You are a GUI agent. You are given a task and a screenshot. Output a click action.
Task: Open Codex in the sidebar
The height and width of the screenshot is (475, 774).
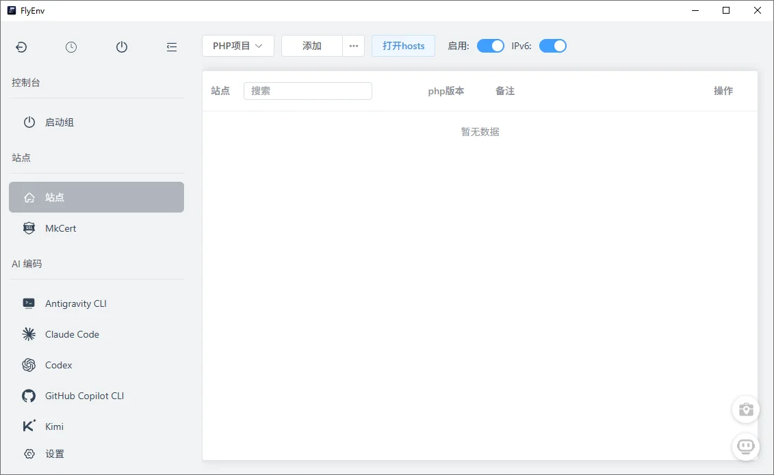[96, 365]
